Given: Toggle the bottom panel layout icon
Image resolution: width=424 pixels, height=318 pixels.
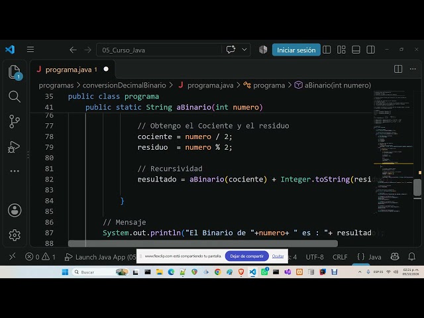Looking at the screenshot, I should click(356, 50).
